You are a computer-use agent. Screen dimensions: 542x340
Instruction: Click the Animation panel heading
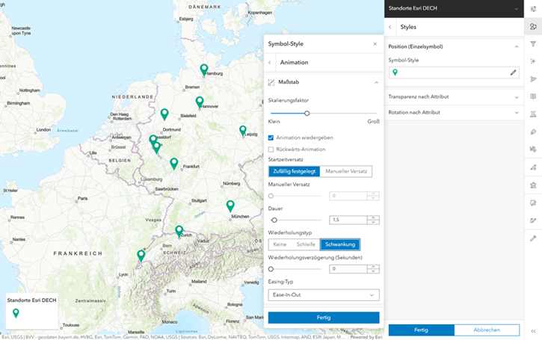click(x=294, y=63)
